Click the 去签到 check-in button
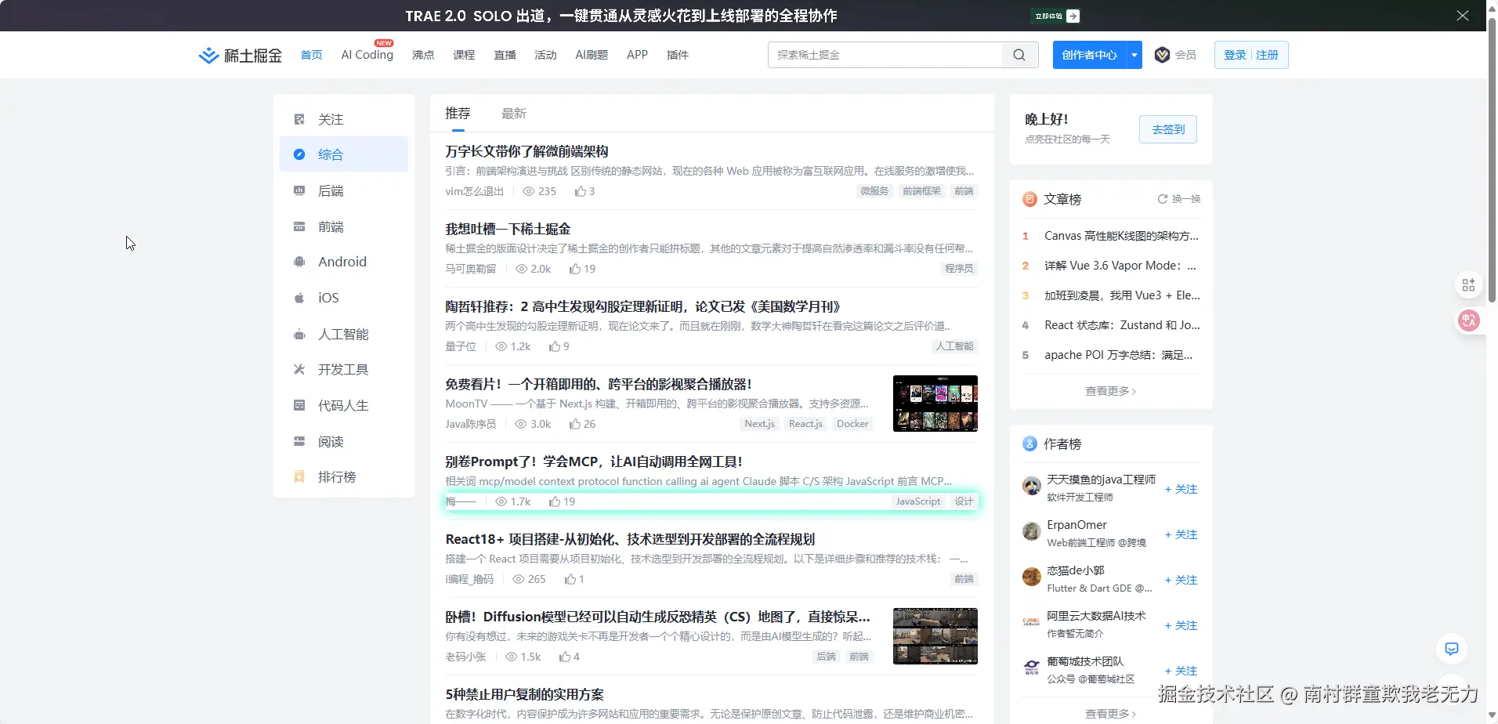Viewport: 1498px width, 724px height. [x=1167, y=130]
